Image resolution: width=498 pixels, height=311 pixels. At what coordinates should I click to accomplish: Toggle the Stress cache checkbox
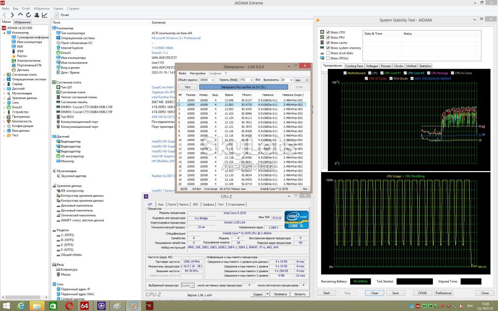coord(328,43)
